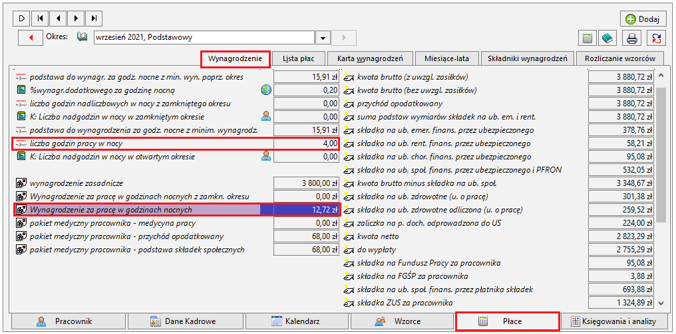Open the Kalendarz section
Viewport: 676px width, 334px height.
(297, 321)
